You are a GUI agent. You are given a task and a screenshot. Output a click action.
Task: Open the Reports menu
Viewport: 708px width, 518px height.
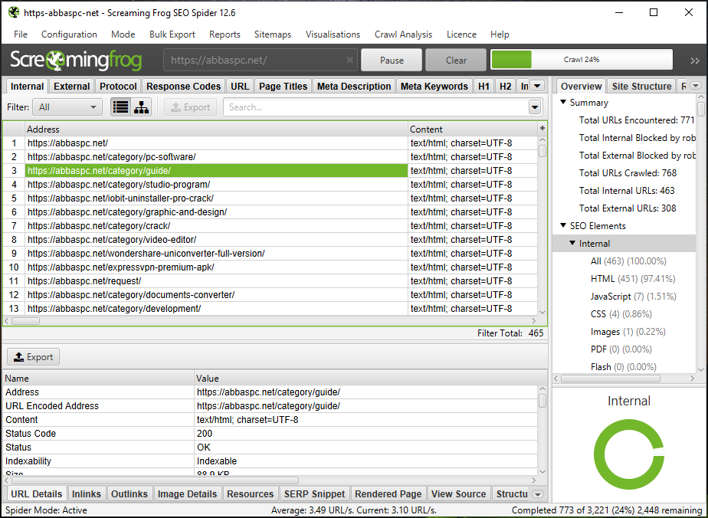pyautogui.click(x=225, y=34)
